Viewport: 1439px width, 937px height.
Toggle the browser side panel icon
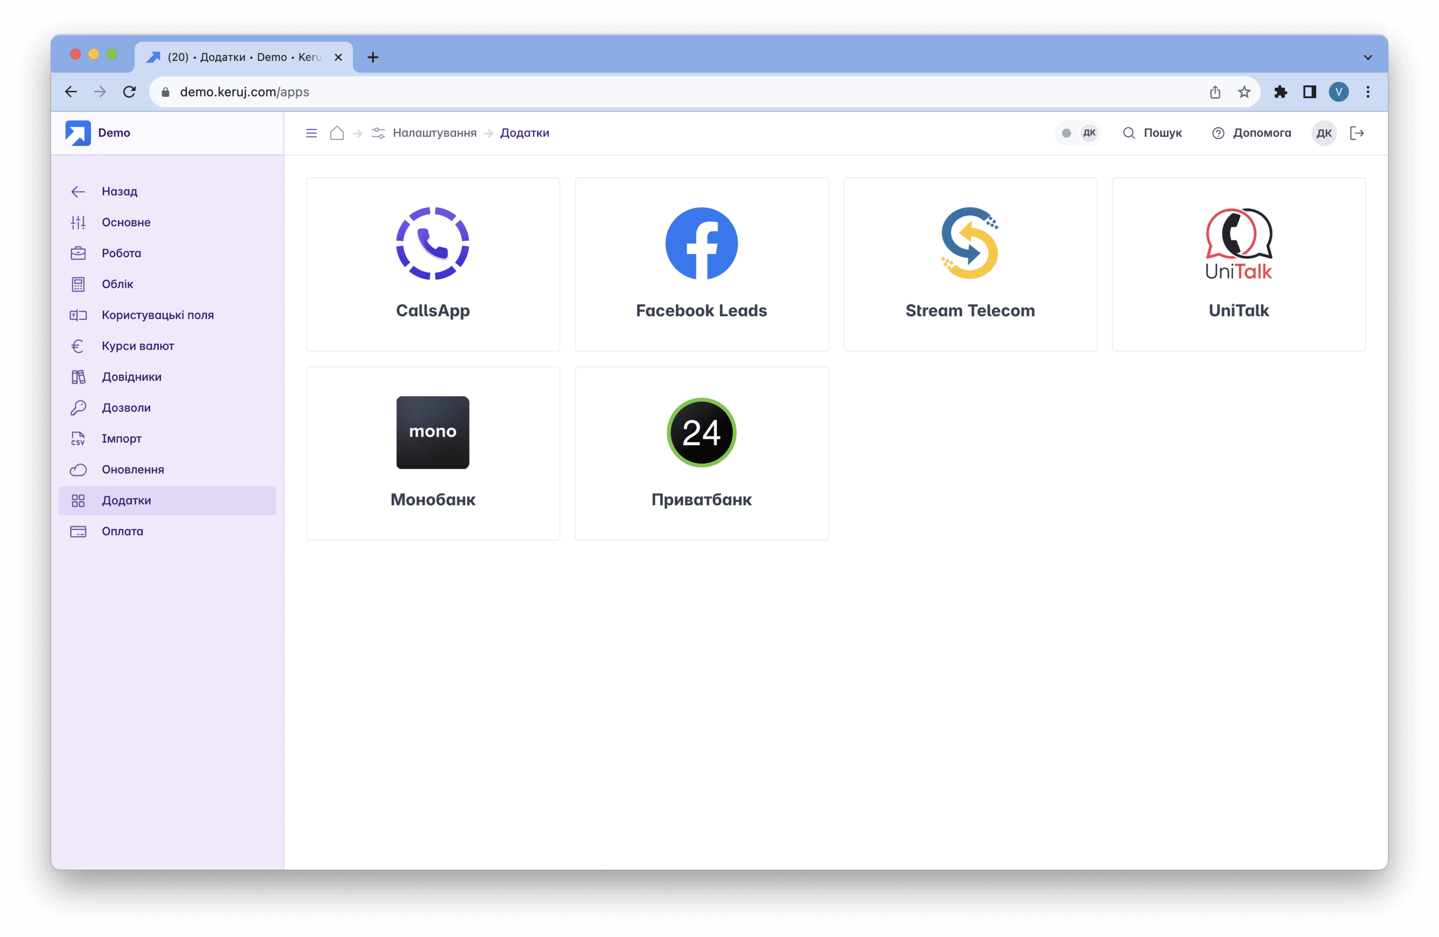click(x=1309, y=92)
